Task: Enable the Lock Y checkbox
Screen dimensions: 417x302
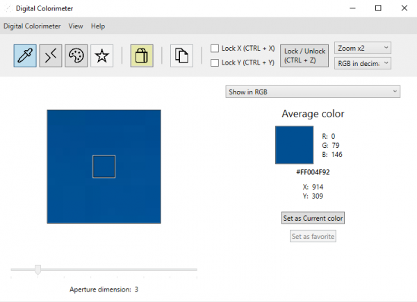Action: pos(215,62)
